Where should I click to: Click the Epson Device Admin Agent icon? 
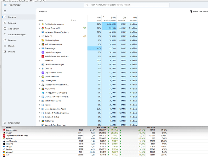click(43, 109)
